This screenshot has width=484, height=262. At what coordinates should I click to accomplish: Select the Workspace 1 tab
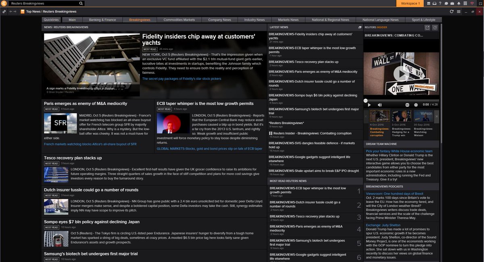tap(411, 3)
